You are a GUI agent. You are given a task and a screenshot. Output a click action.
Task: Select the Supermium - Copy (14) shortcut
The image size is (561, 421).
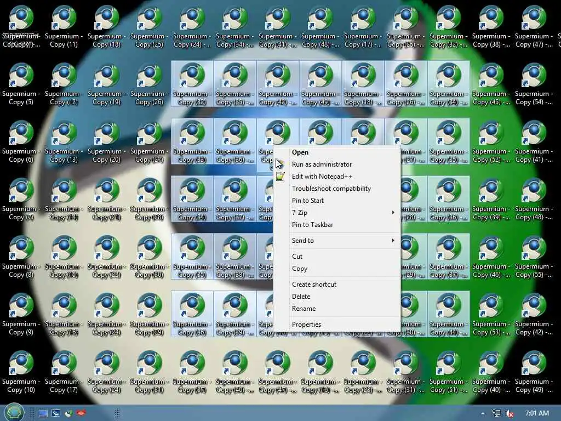[64, 200]
